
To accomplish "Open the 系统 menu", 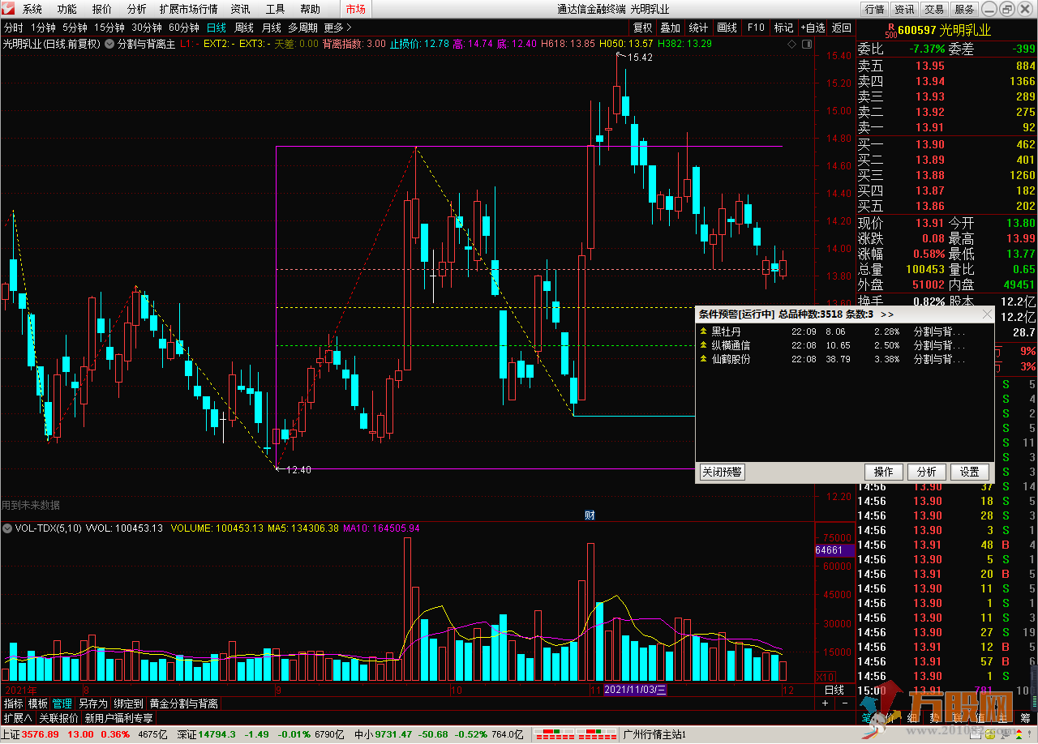I will tap(32, 9).
